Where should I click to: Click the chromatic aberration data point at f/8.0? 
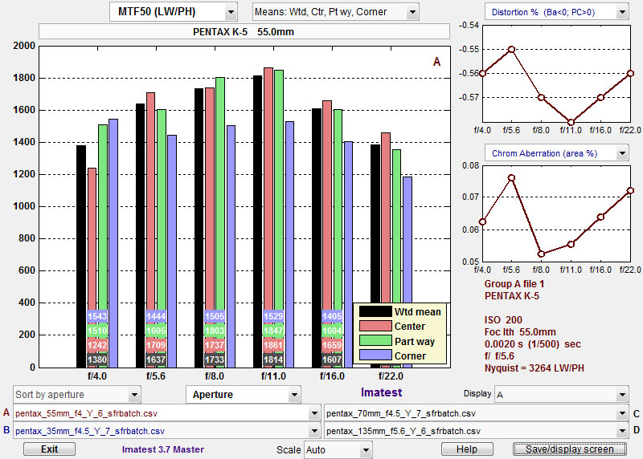[x=541, y=254]
